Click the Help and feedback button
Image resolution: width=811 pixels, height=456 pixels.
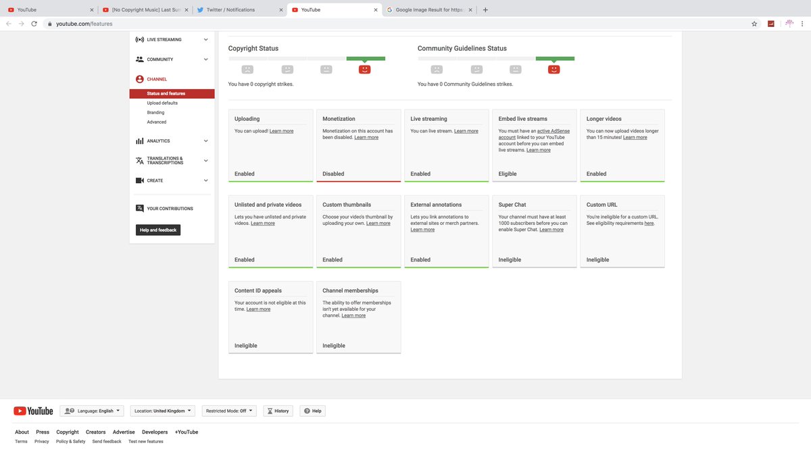click(x=158, y=230)
